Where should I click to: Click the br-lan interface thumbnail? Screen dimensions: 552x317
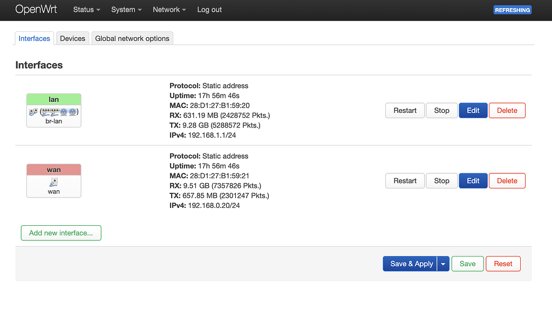click(x=53, y=111)
